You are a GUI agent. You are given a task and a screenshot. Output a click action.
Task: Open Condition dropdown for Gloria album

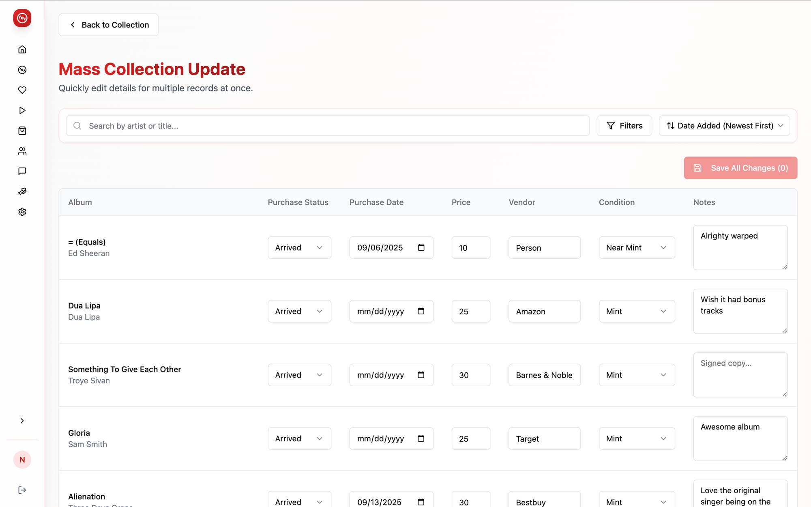[636, 438]
